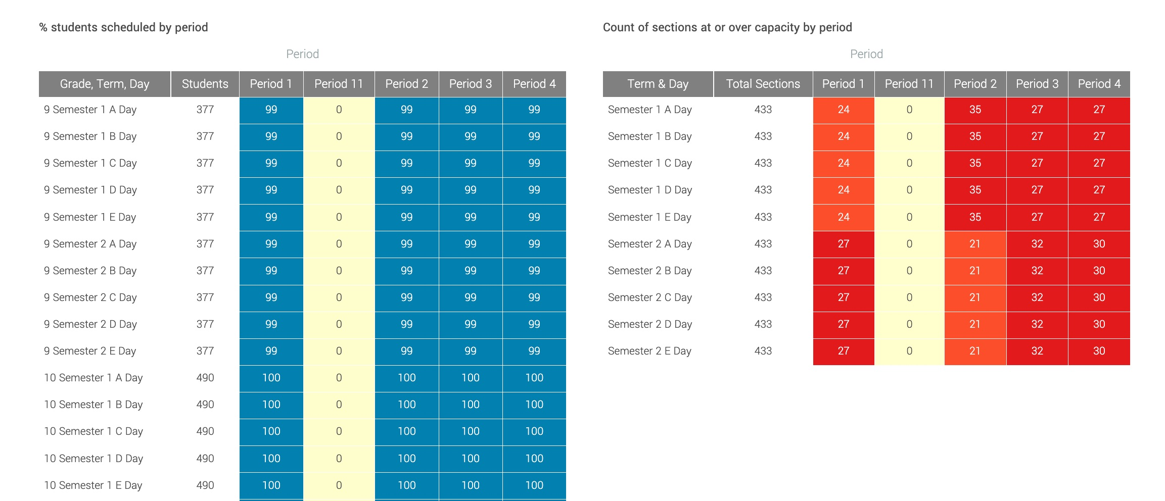Click the "Total Sections" column header
1165x501 pixels.
(x=763, y=84)
